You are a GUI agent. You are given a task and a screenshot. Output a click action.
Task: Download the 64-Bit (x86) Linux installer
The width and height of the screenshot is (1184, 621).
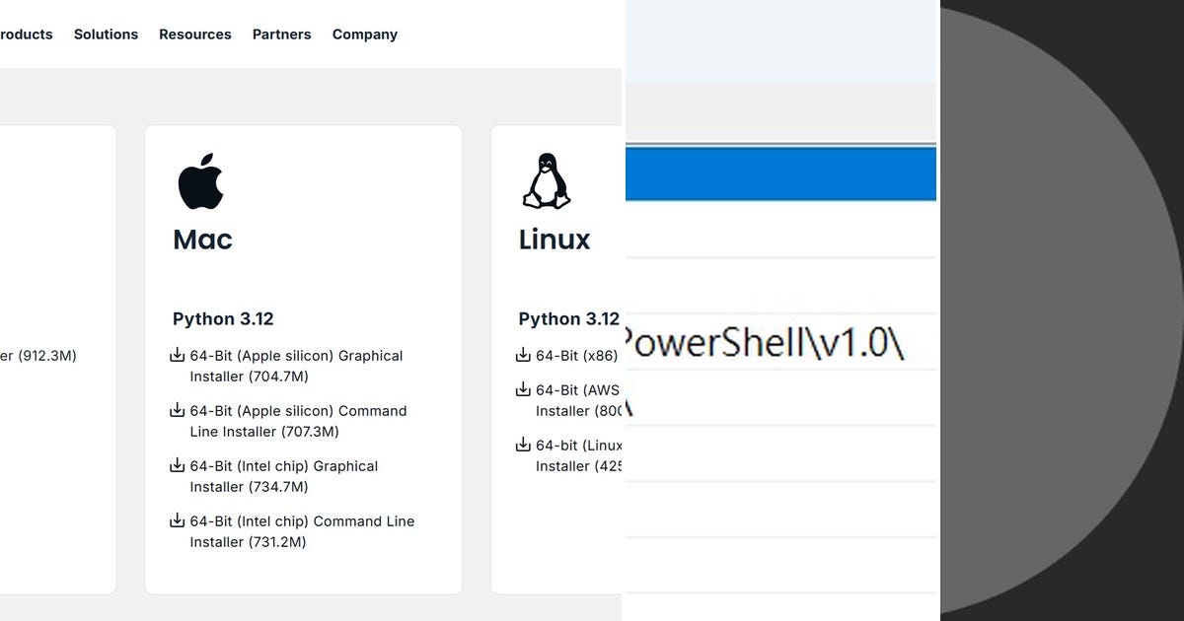577,355
